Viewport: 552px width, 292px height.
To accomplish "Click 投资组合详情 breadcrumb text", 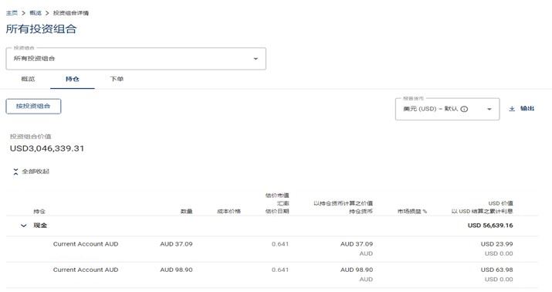I will tap(71, 13).
